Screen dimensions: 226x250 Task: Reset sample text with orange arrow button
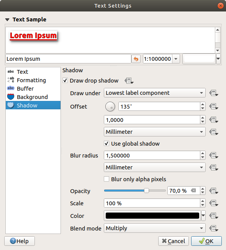(136, 59)
